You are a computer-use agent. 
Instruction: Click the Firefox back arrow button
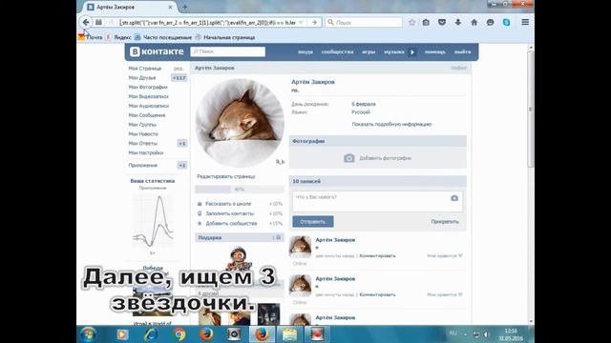pyautogui.click(x=86, y=22)
